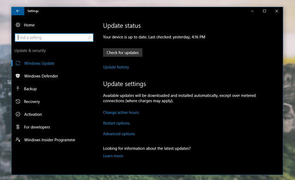Open Restart options link
Image resolution: width=295 pixels, height=180 pixels.
(116, 123)
